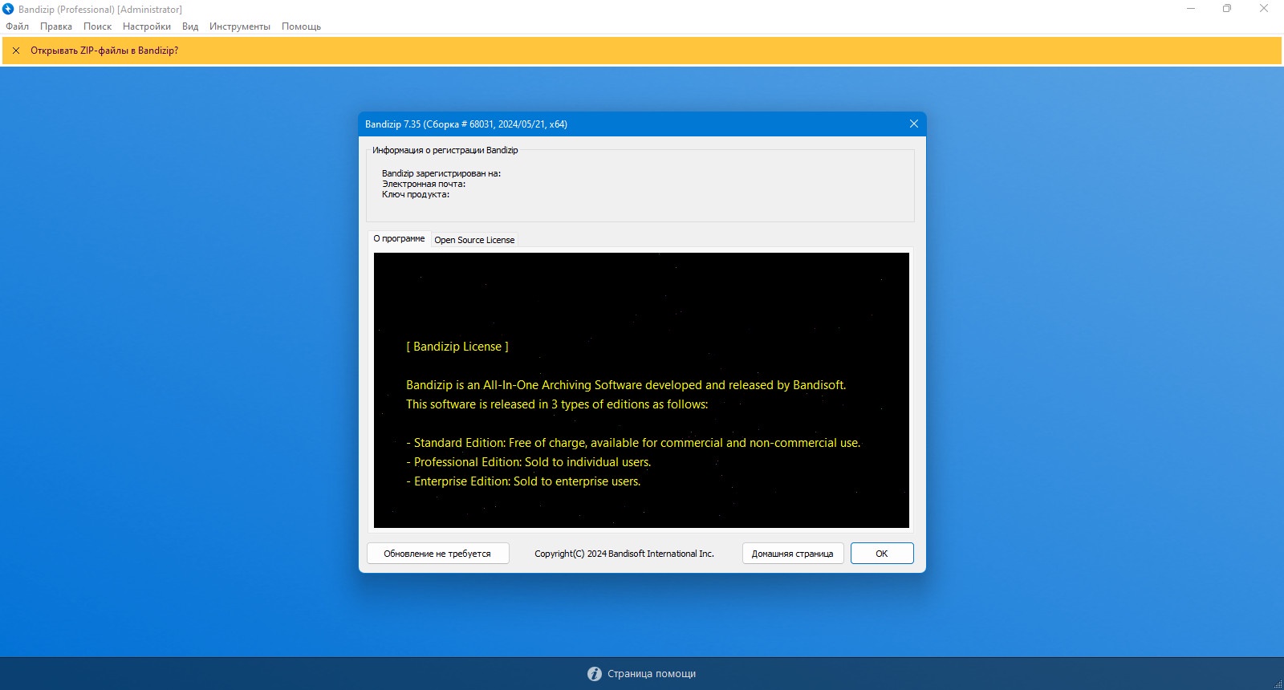Dismiss the yellow ZIP association notification bar

click(x=16, y=51)
